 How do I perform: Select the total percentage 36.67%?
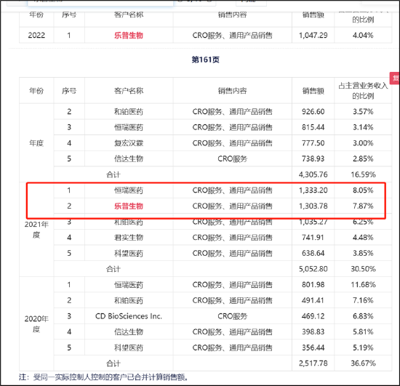pos(363,363)
